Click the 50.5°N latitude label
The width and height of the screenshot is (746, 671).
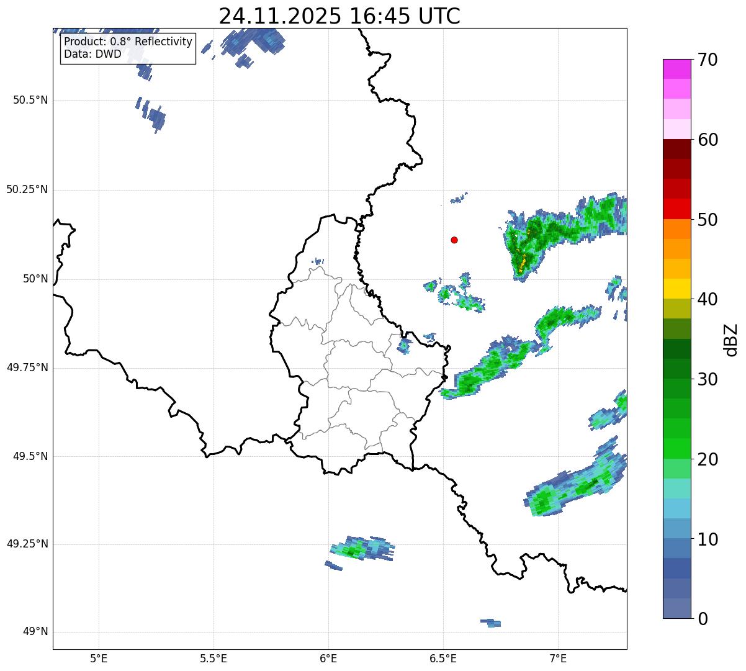pos(30,100)
